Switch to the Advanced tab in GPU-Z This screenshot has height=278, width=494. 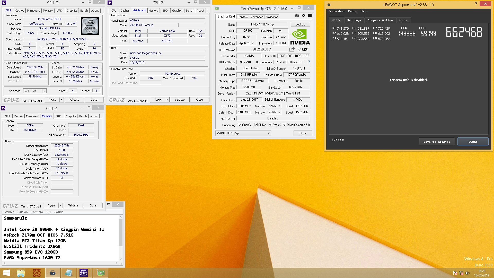tap(257, 17)
